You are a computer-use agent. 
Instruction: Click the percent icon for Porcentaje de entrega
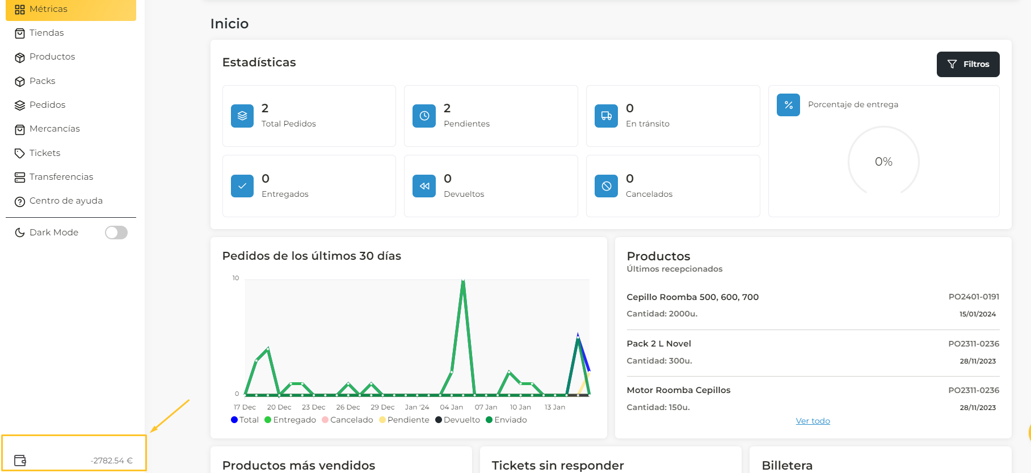coord(788,105)
